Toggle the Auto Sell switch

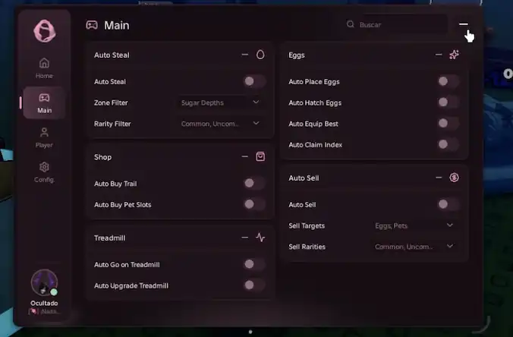coord(448,204)
